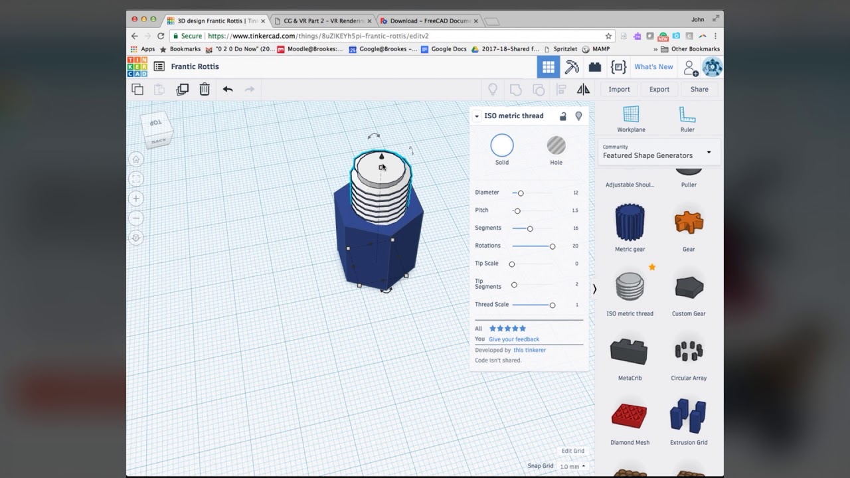
Task: Click the view cube TOP face
Action: coord(156,123)
